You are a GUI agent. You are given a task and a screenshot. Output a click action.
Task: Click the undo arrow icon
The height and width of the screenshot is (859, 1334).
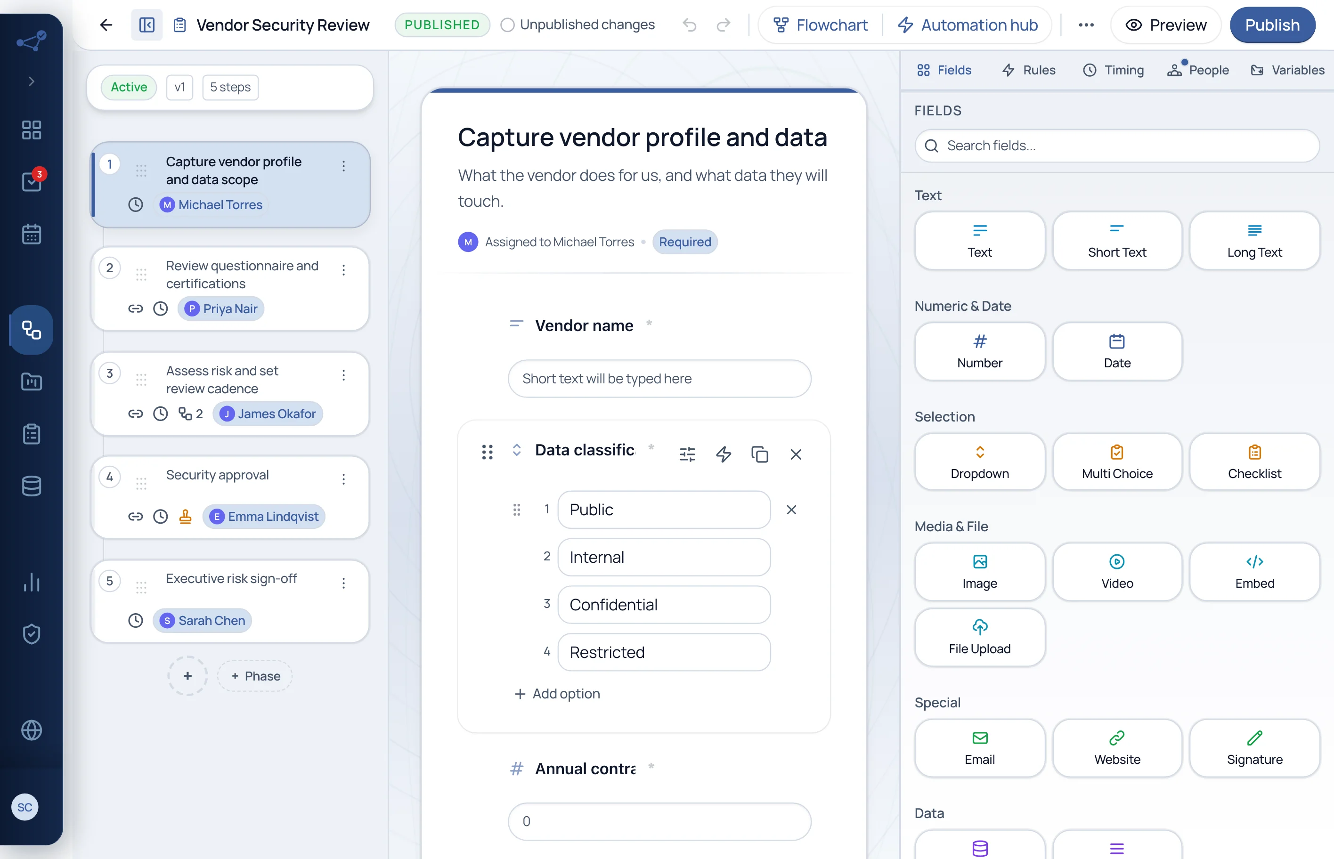click(690, 24)
